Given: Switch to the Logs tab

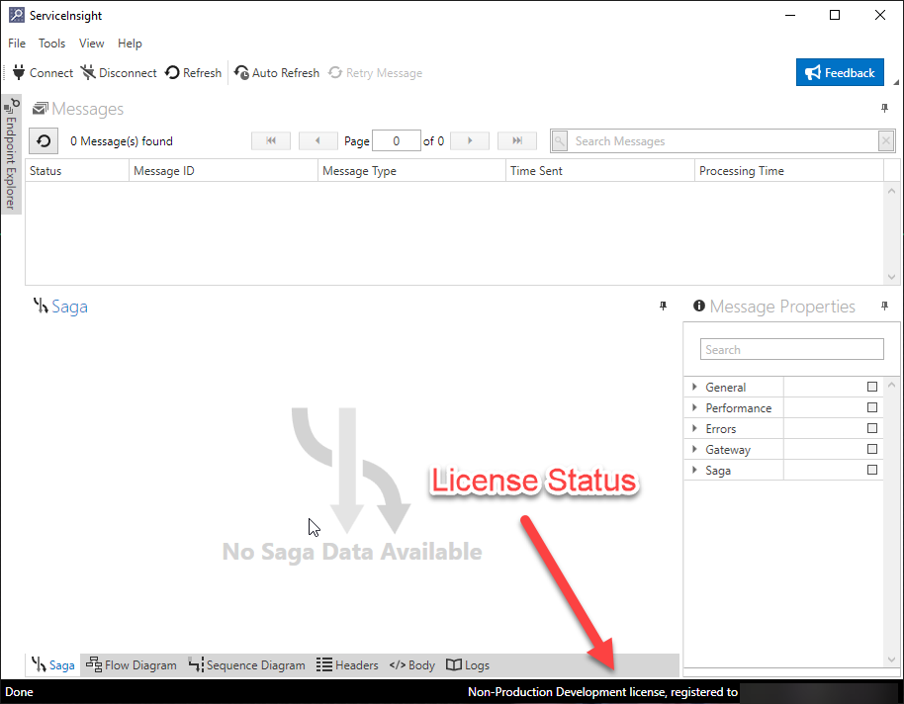Looking at the screenshot, I should (468, 664).
